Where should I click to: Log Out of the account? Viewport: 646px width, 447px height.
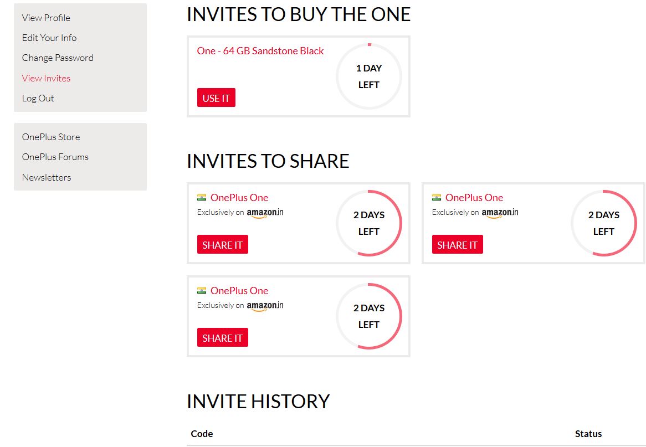tap(38, 99)
